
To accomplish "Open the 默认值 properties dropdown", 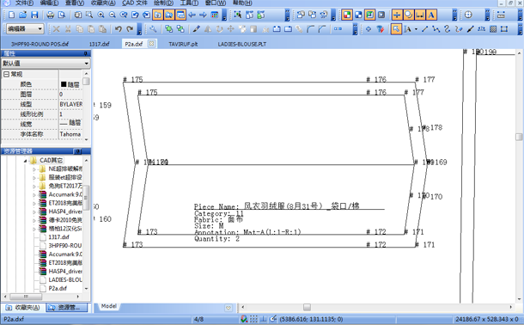I will (46, 63).
